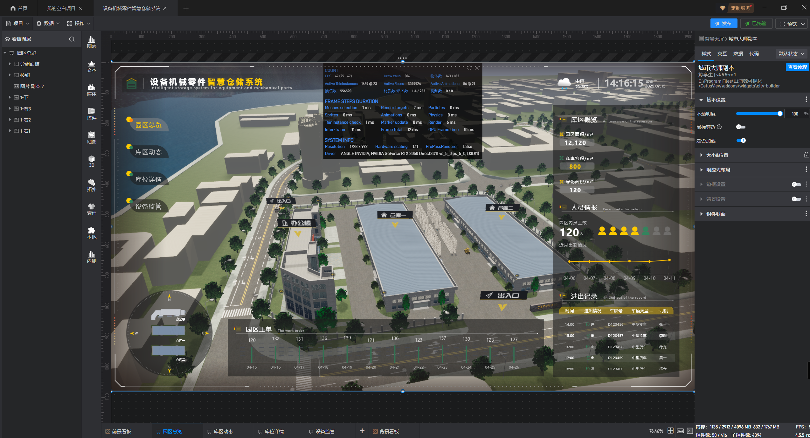
Task: Click the lock icon beside 大小&位置
Action: (806, 155)
